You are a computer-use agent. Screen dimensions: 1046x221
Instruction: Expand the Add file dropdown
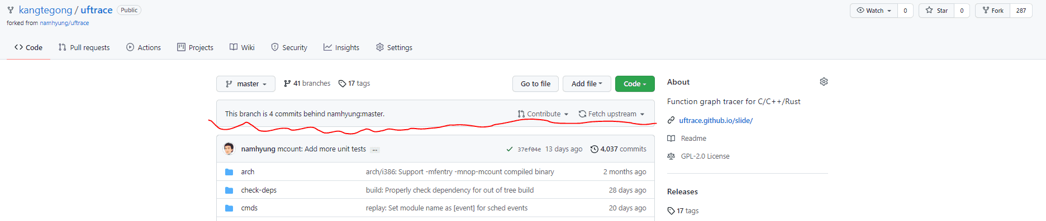[587, 84]
